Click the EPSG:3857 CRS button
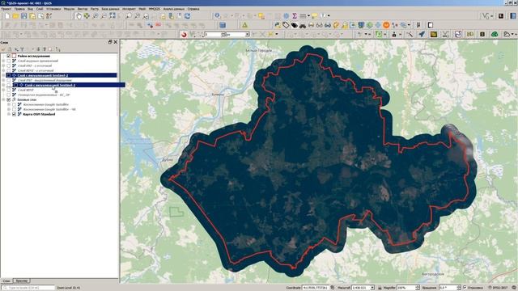The image size is (518, 291). [x=499, y=288]
